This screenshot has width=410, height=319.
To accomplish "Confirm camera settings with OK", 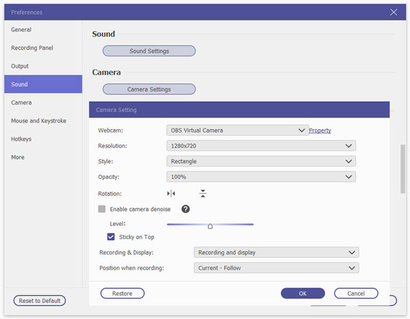I will tap(303, 293).
